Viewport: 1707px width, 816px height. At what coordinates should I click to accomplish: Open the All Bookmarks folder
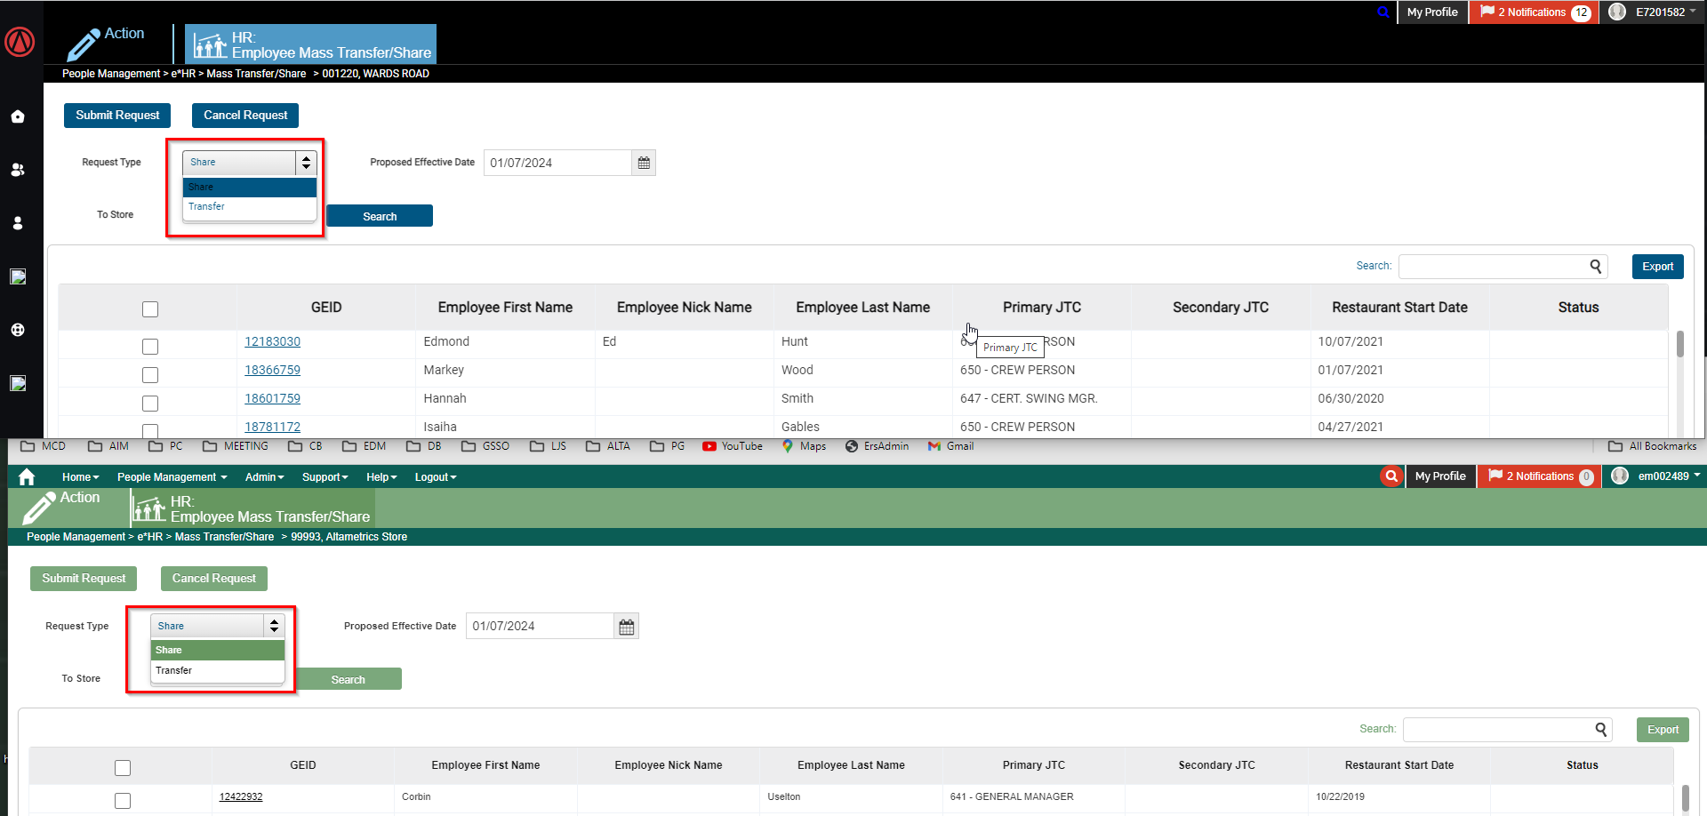1653,446
